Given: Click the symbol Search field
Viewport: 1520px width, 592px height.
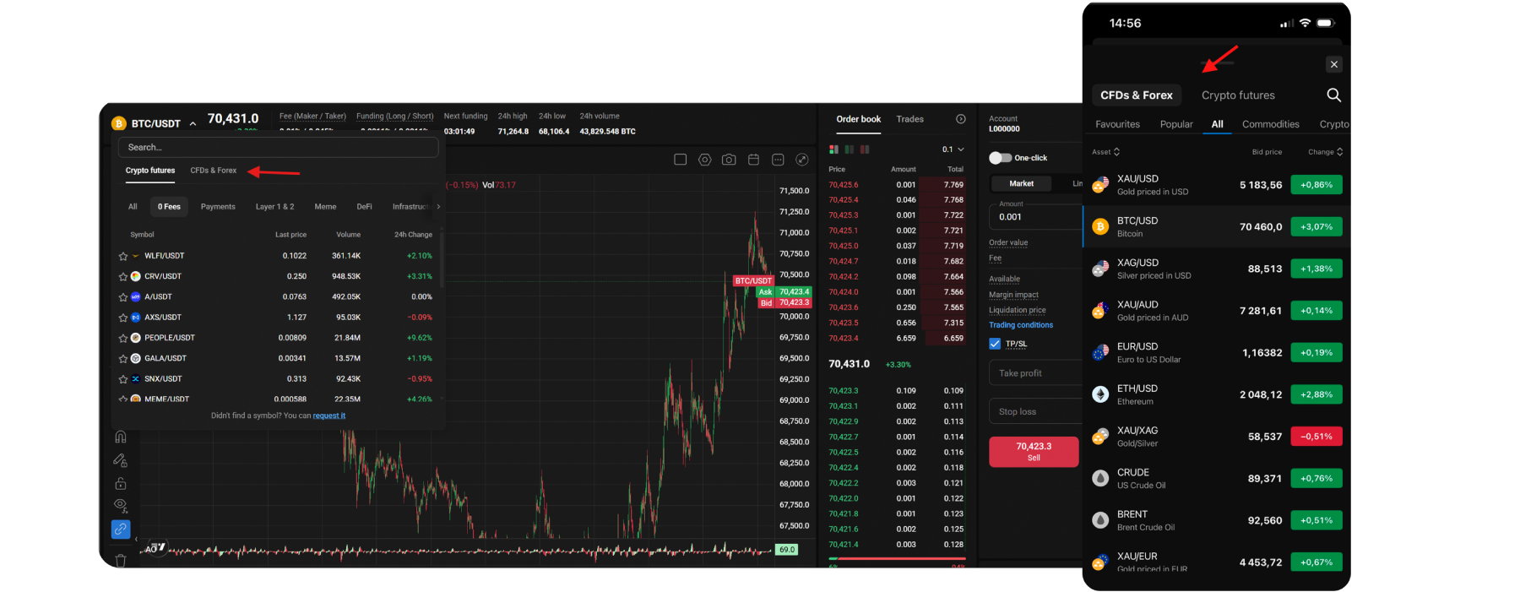Looking at the screenshot, I should click(x=278, y=147).
